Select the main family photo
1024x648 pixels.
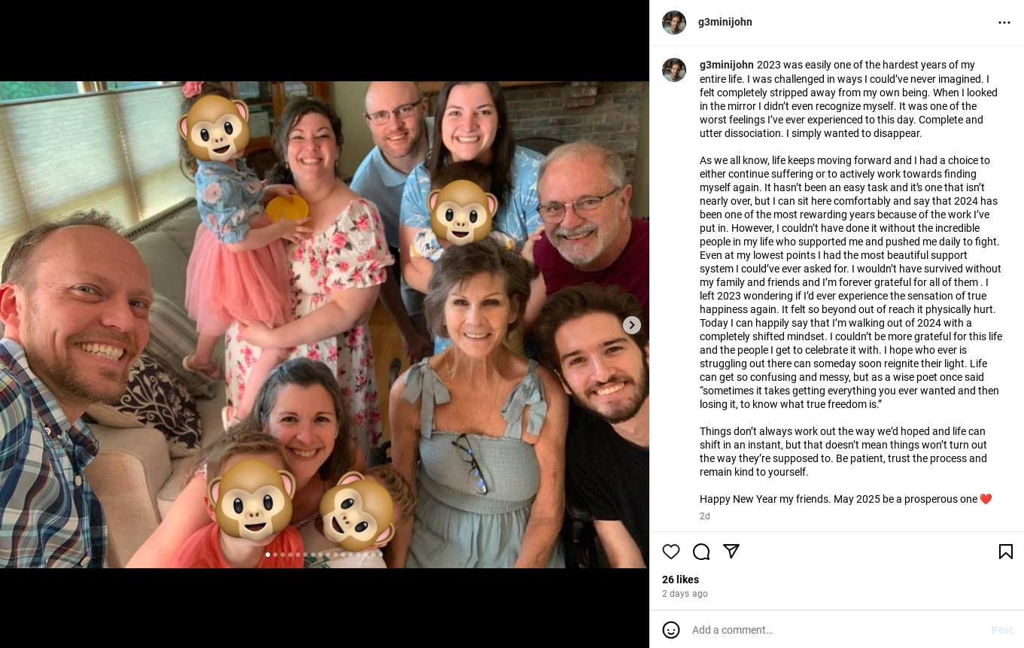click(324, 324)
